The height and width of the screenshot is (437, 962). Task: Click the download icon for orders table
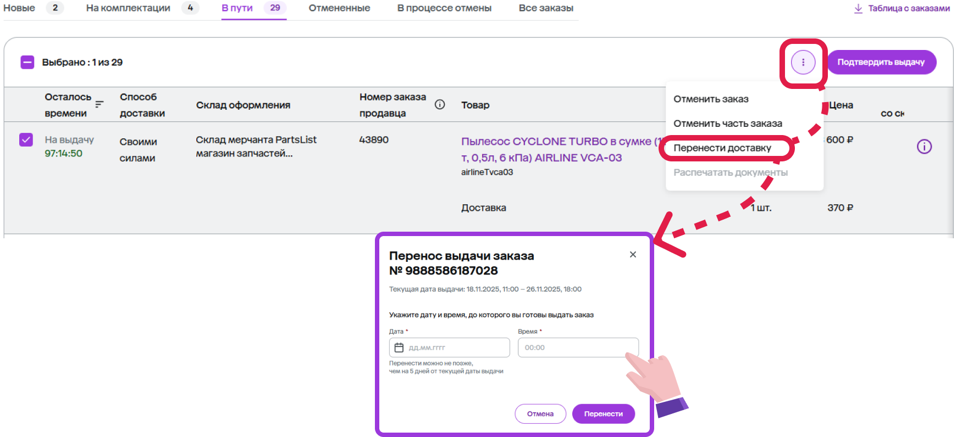pyautogui.click(x=858, y=8)
